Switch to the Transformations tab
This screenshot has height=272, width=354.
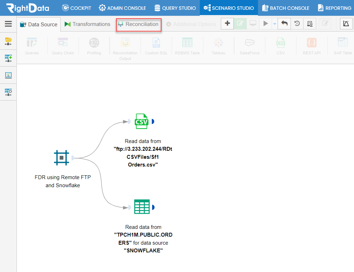tap(87, 24)
